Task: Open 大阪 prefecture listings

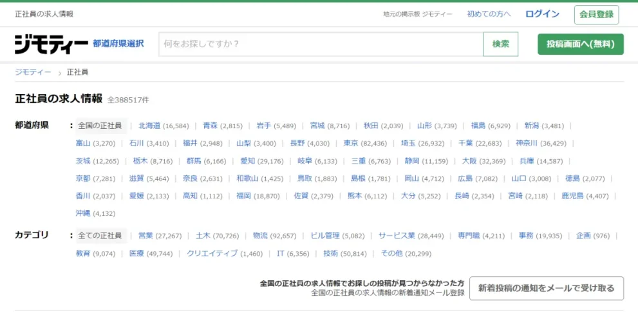Action: pos(469,161)
